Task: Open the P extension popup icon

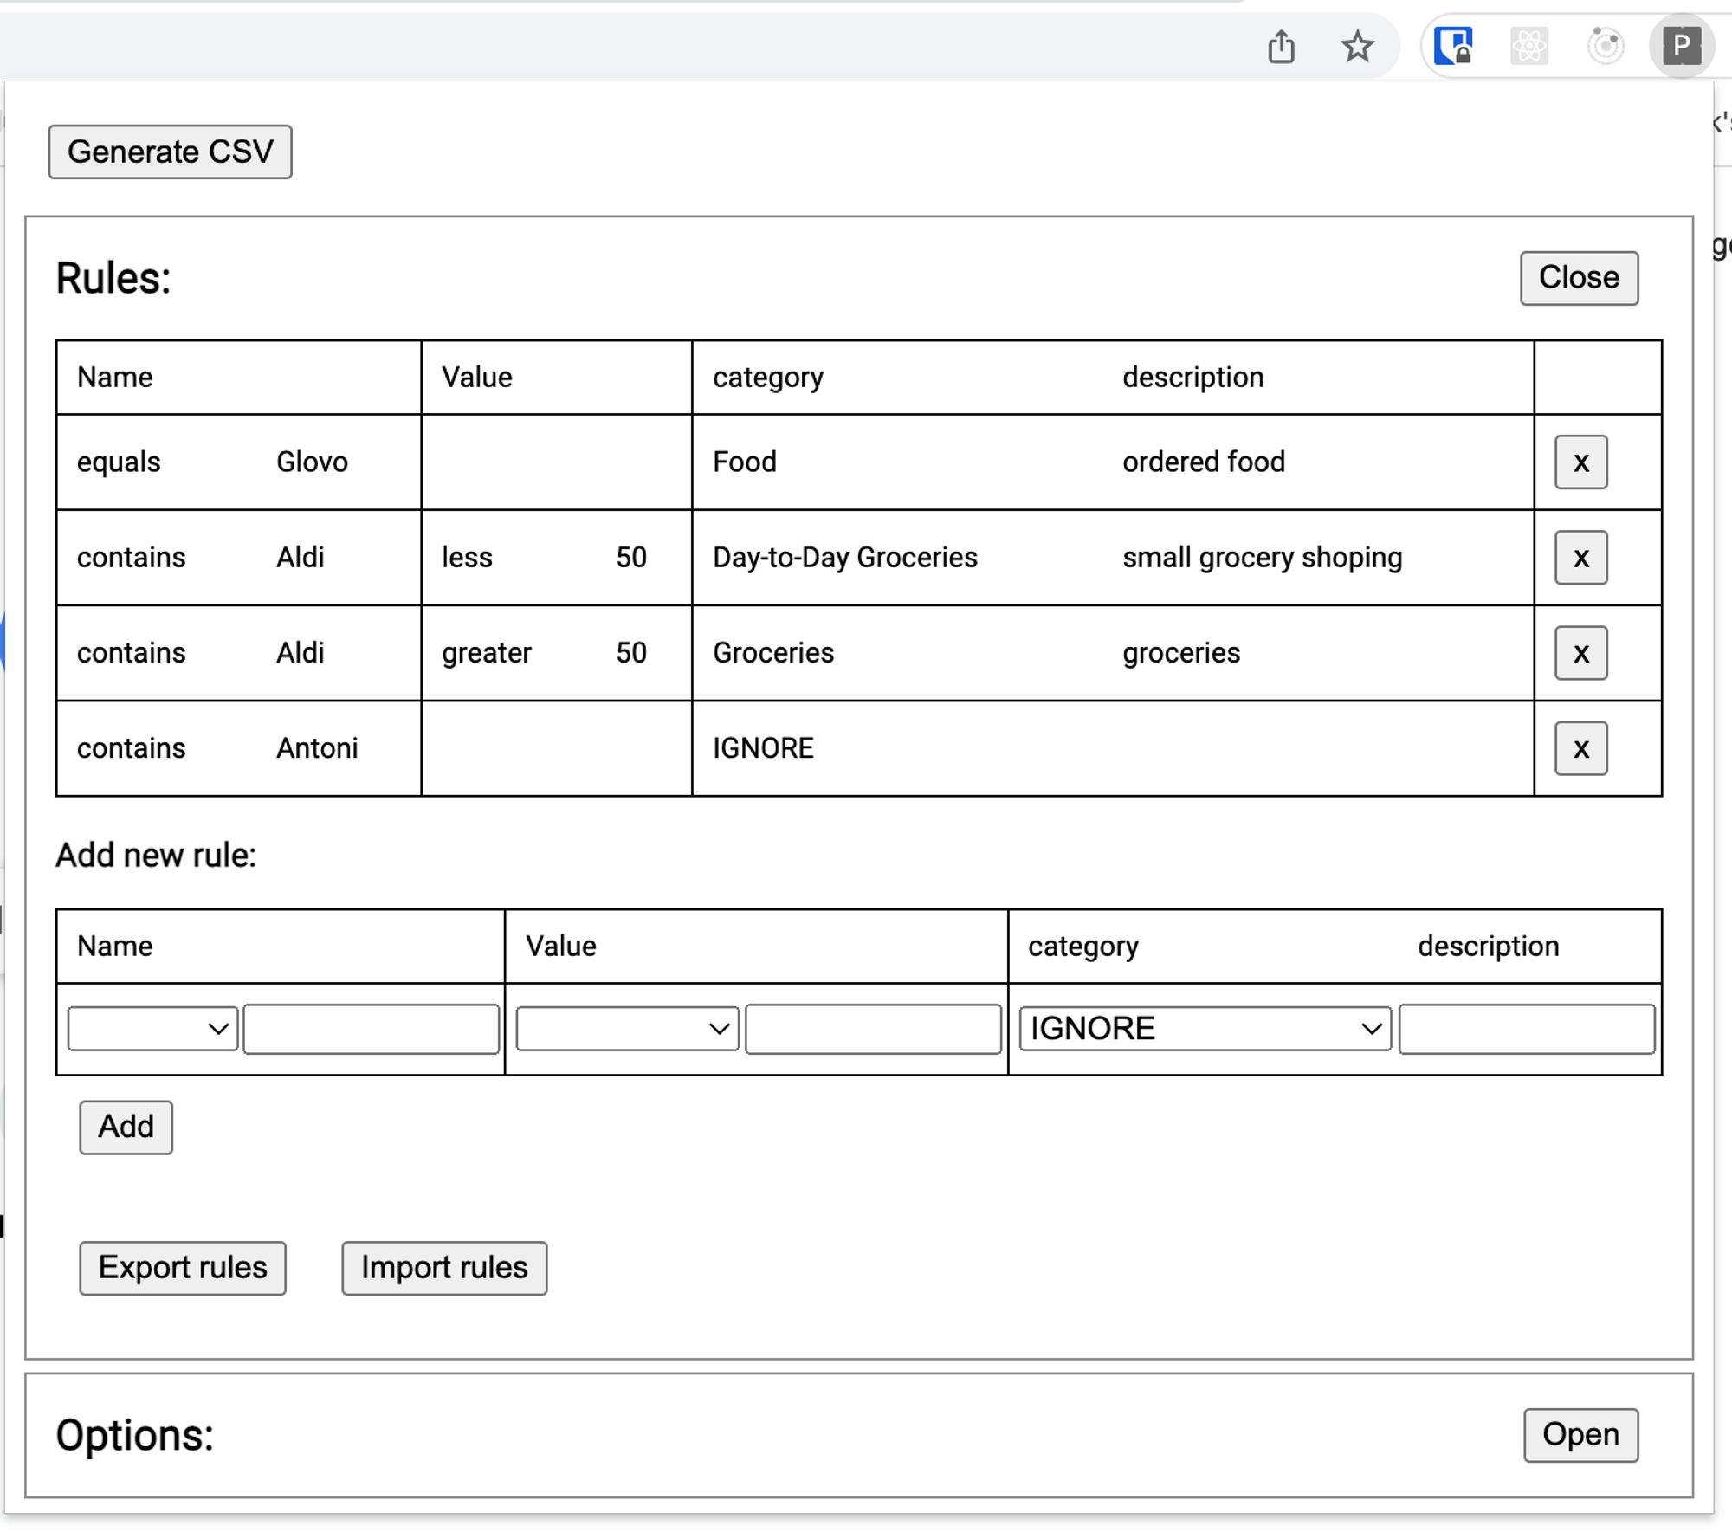Action: [x=1681, y=47]
